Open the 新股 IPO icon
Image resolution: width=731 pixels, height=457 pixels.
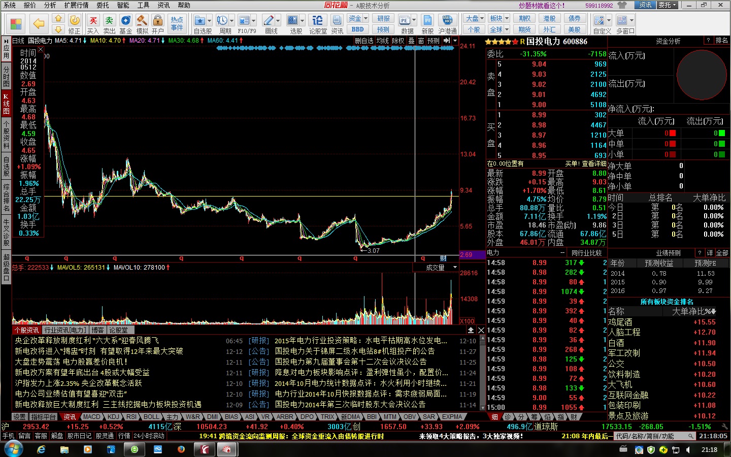[x=427, y=20]
